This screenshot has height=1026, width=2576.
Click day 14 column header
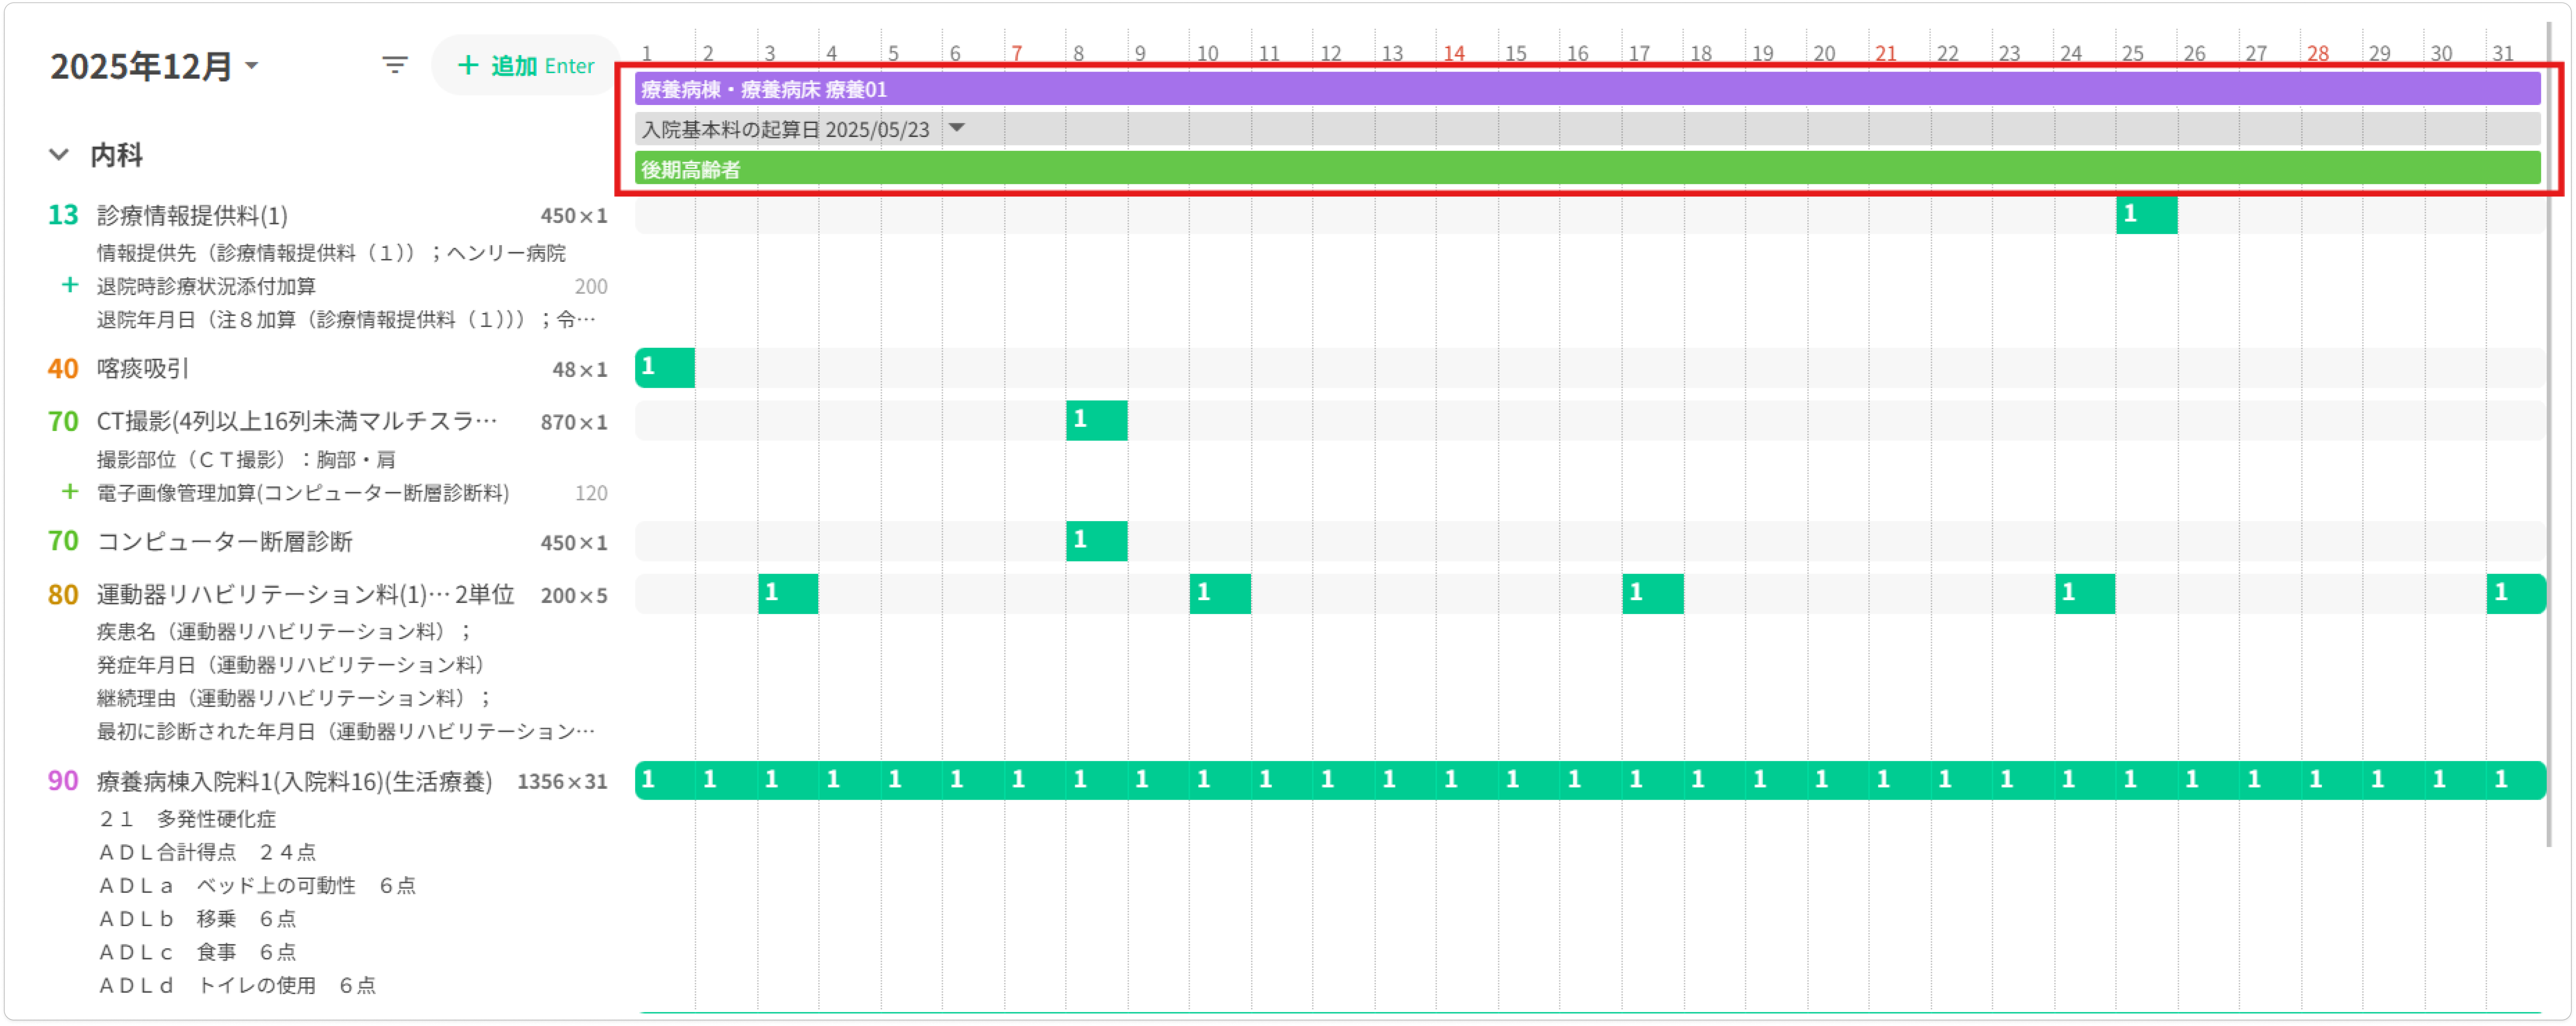click(1454, 53)
